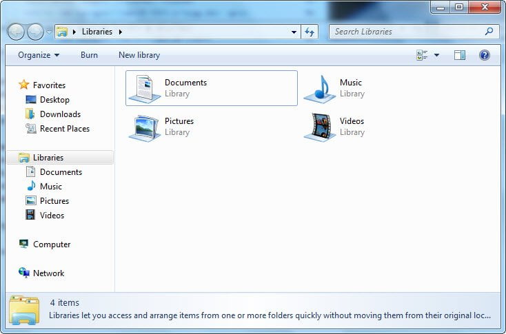Select Libraries in the navigation pane
The width and height of the screenshot is (506, 334).
pos(48,158)
